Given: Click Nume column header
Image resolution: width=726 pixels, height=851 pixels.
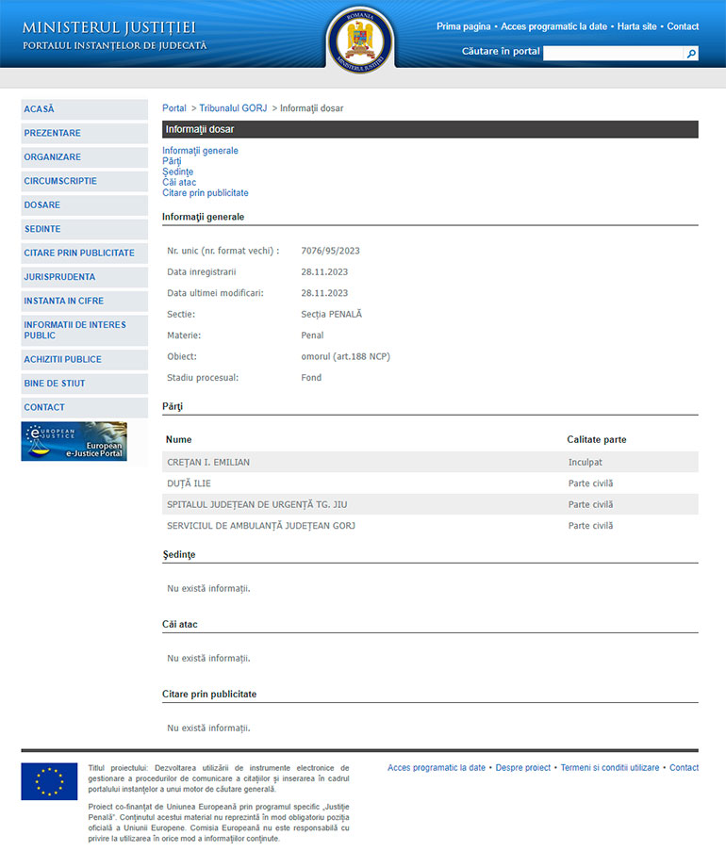Looking at the screenshot, I should click(178, 439).
